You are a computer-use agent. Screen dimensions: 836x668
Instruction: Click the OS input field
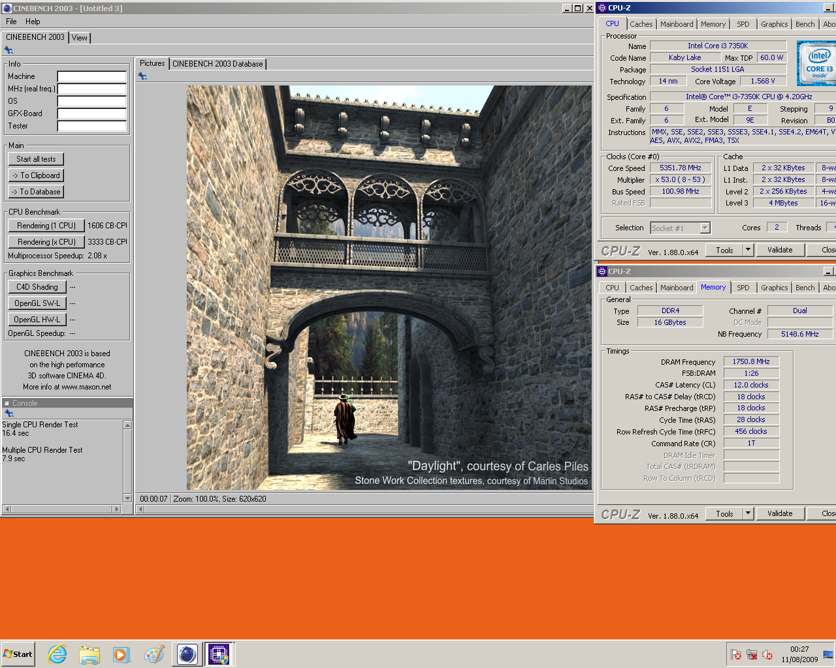pyautogui.click(x=91, y=101)
